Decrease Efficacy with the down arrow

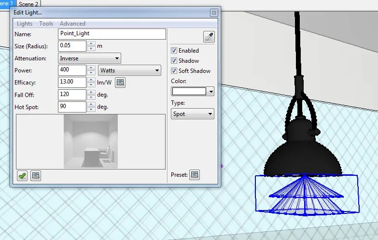[x=91, y=85]
